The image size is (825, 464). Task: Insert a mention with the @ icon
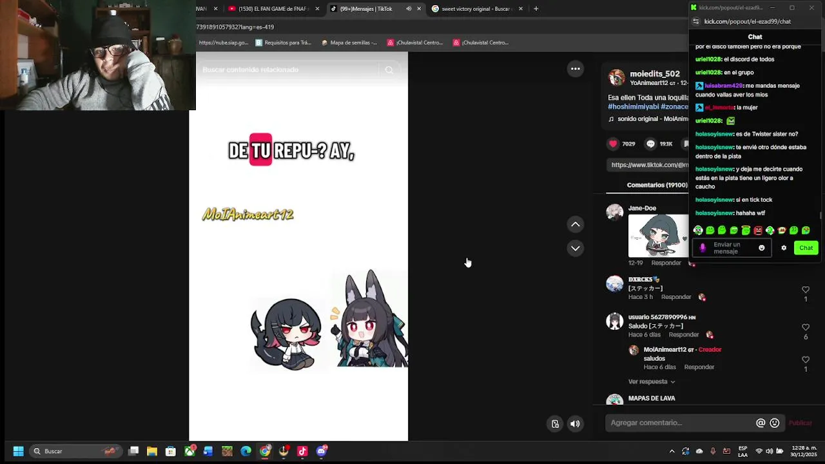tap(761, 423)
